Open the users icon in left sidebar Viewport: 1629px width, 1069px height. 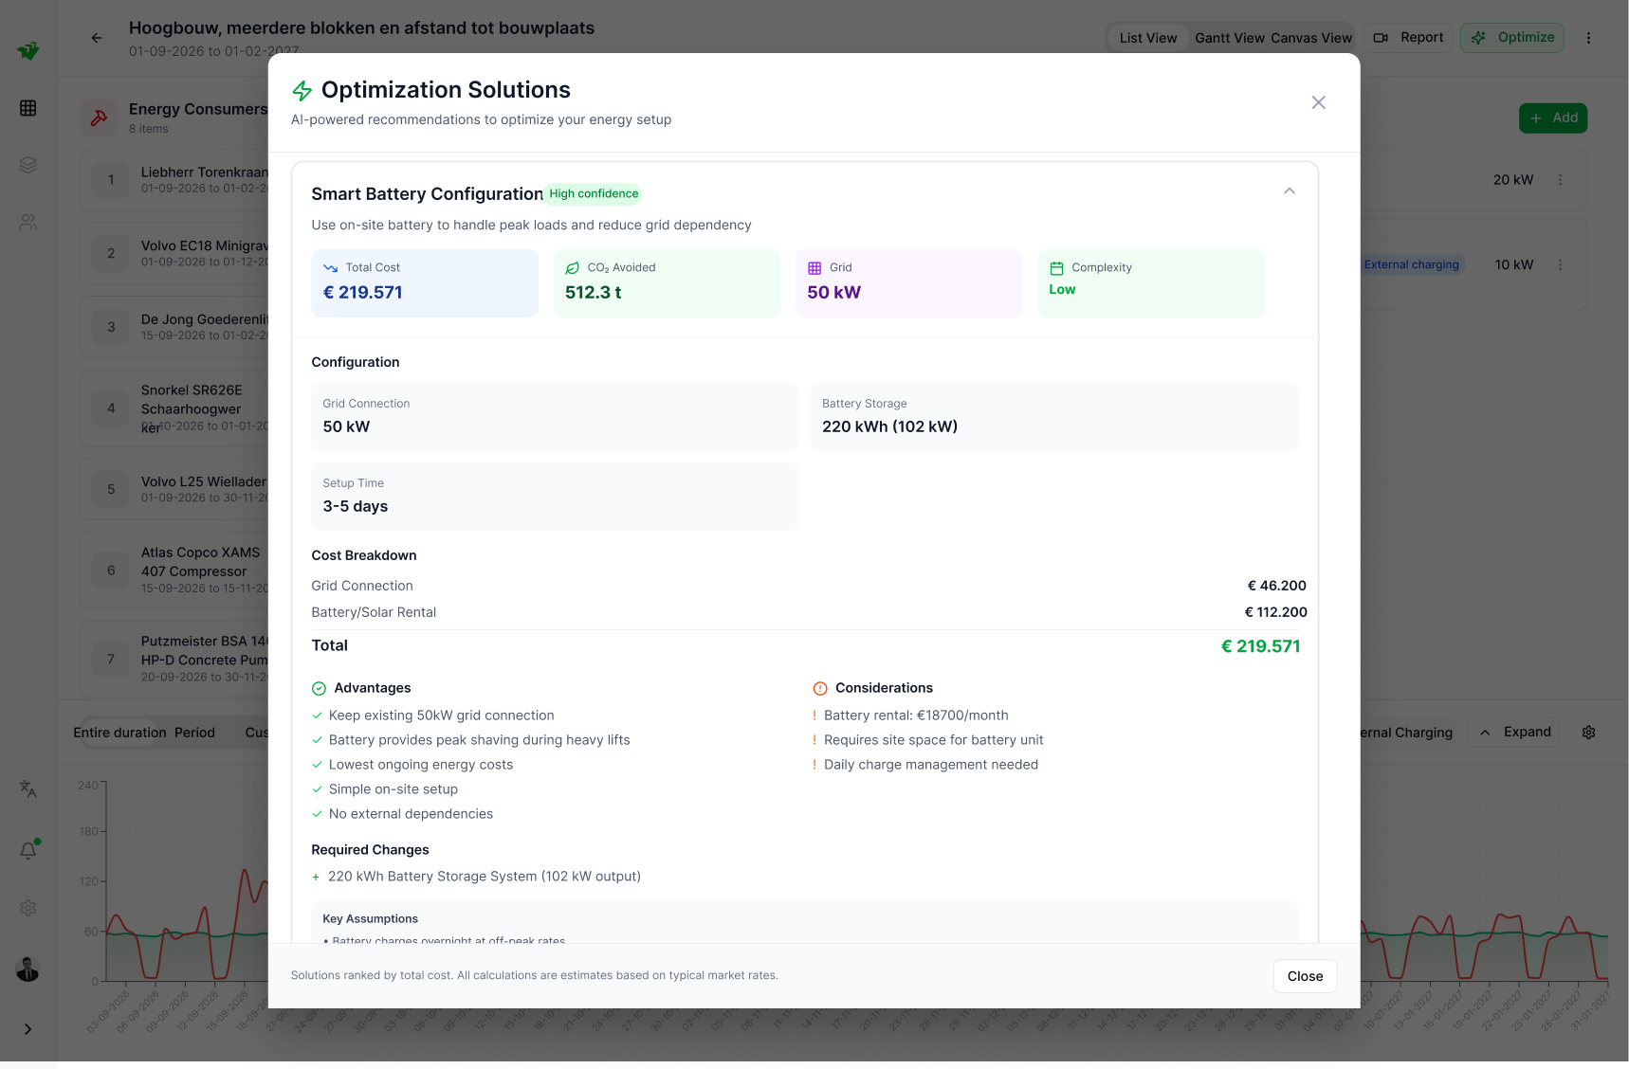coord(28,222)
